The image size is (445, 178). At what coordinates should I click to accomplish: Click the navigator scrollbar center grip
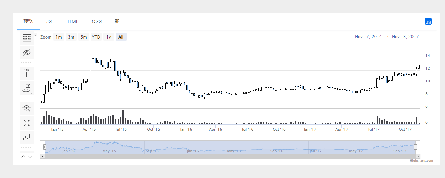(x=230, y=156)
